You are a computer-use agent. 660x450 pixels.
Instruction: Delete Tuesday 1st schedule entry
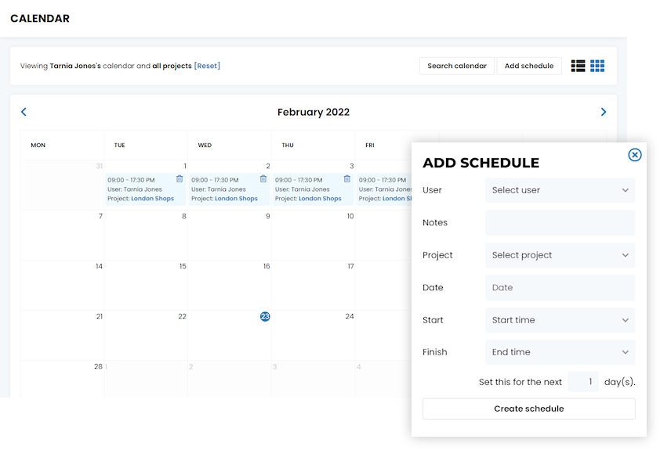pyautogui.click(x=180, y=179)
